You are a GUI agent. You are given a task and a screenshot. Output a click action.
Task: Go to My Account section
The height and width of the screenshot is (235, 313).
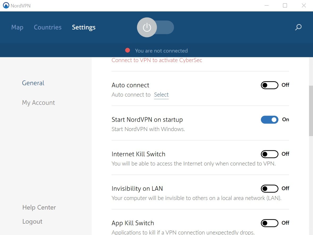39,103
